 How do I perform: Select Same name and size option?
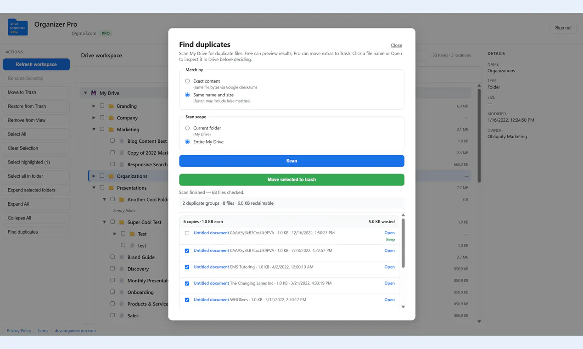(187, 95)
